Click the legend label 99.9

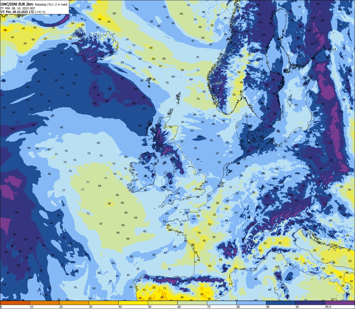pyautogui.click(x=328, y=307)
